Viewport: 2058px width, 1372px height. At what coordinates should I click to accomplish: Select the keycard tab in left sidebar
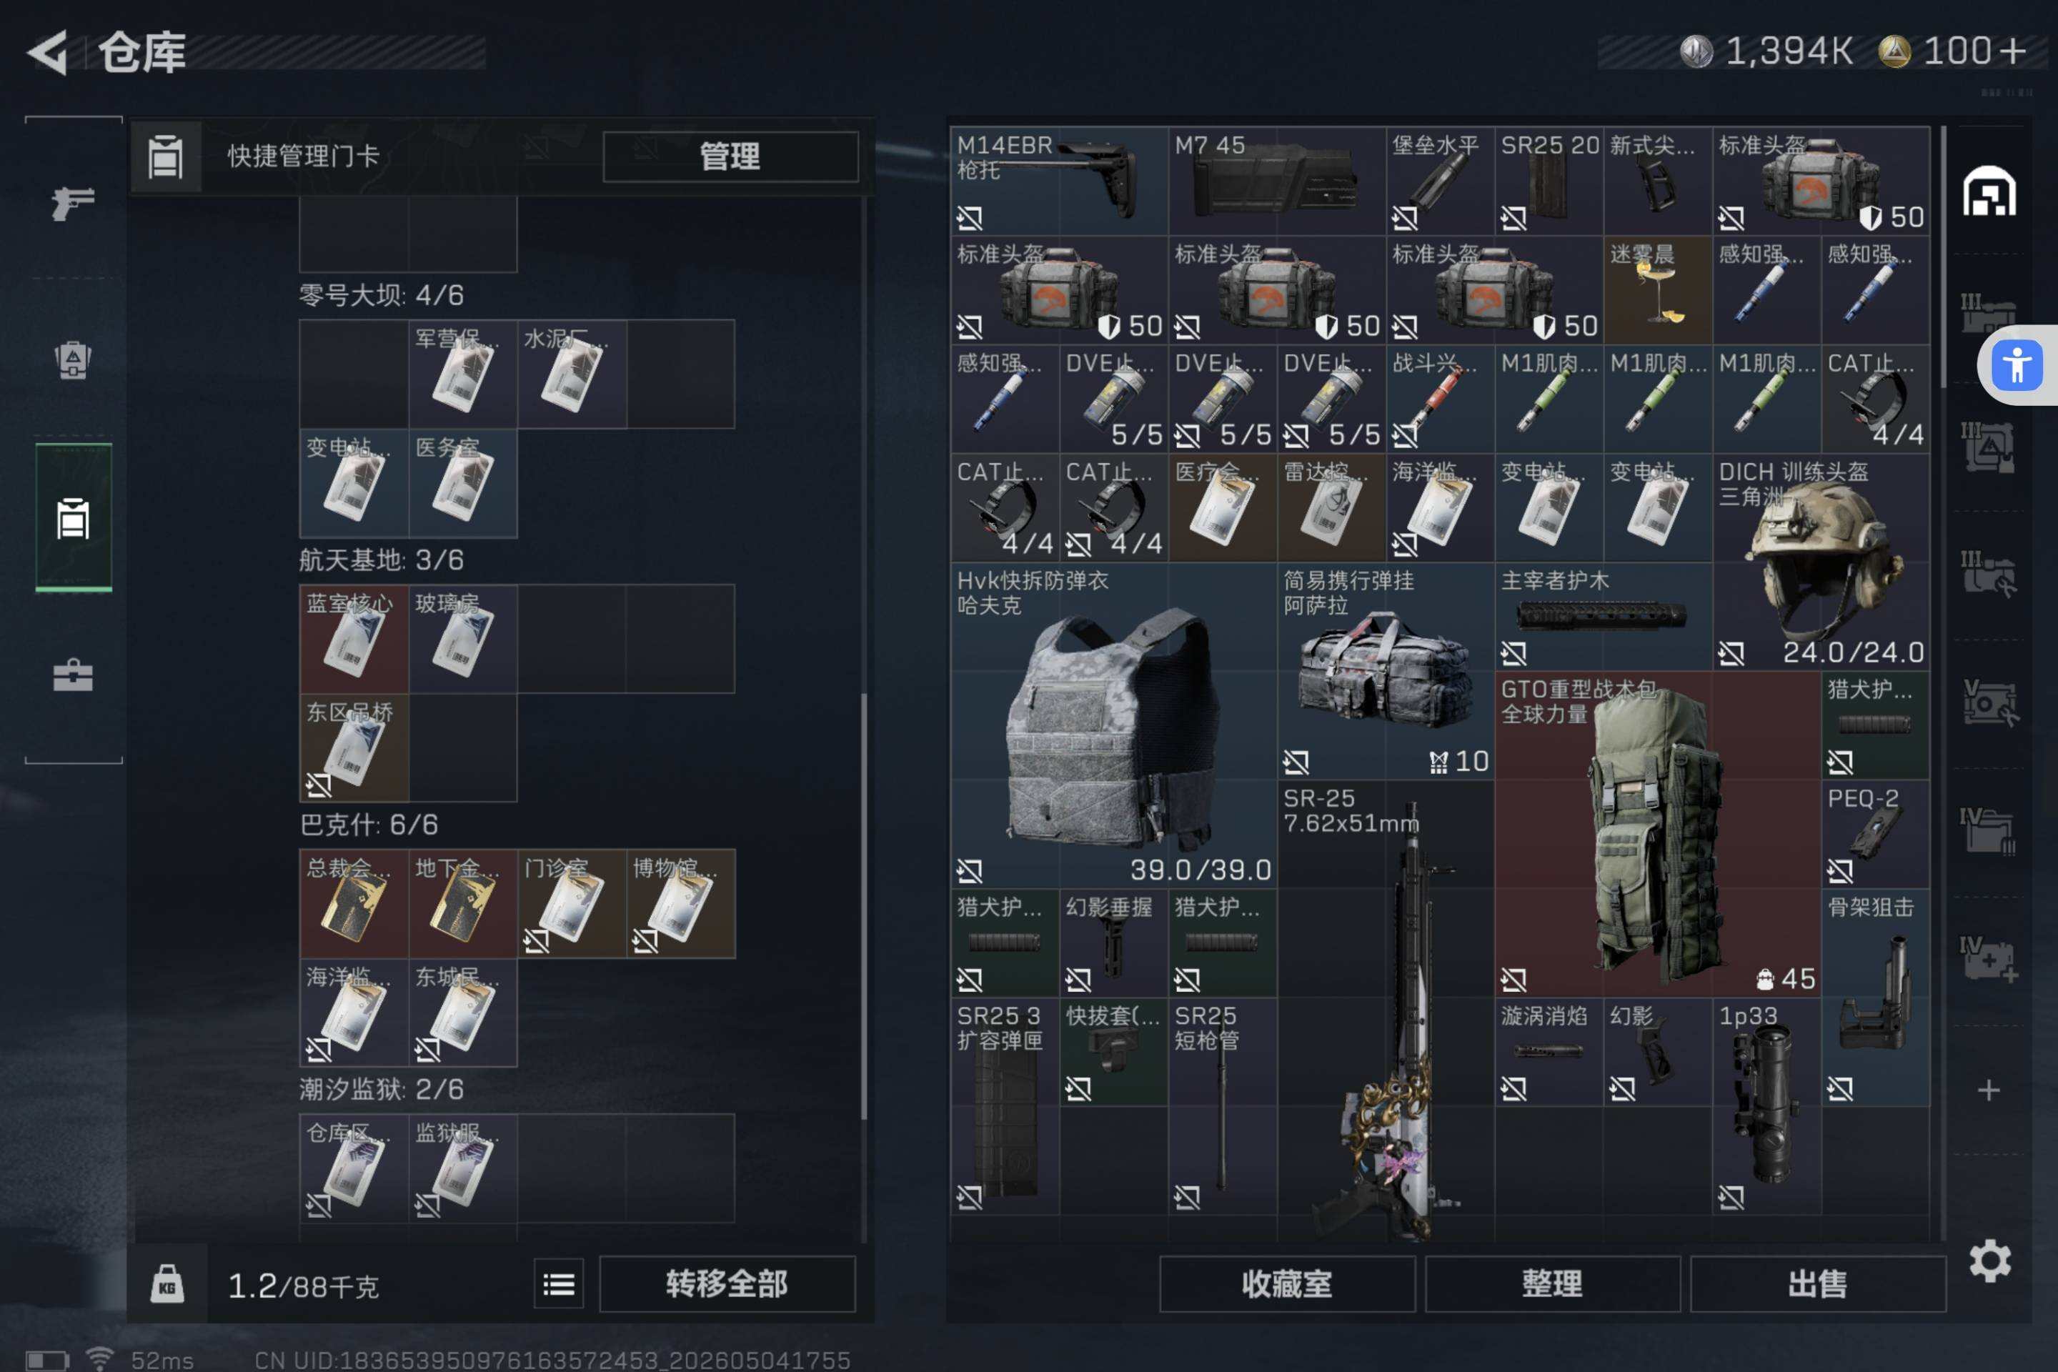(x=73, y=518)
